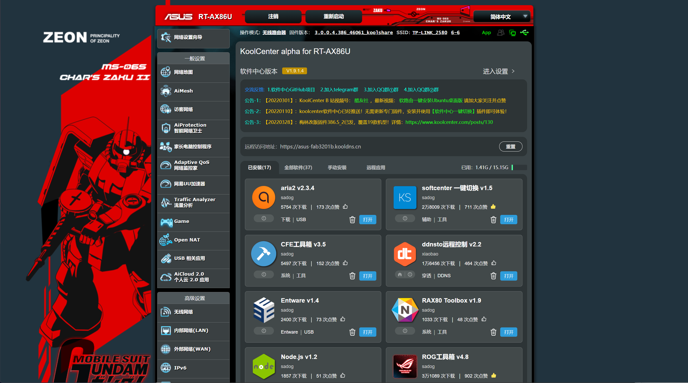Expand 进入设置 chevron
This screenshot has height=383, width=688.
513,71
